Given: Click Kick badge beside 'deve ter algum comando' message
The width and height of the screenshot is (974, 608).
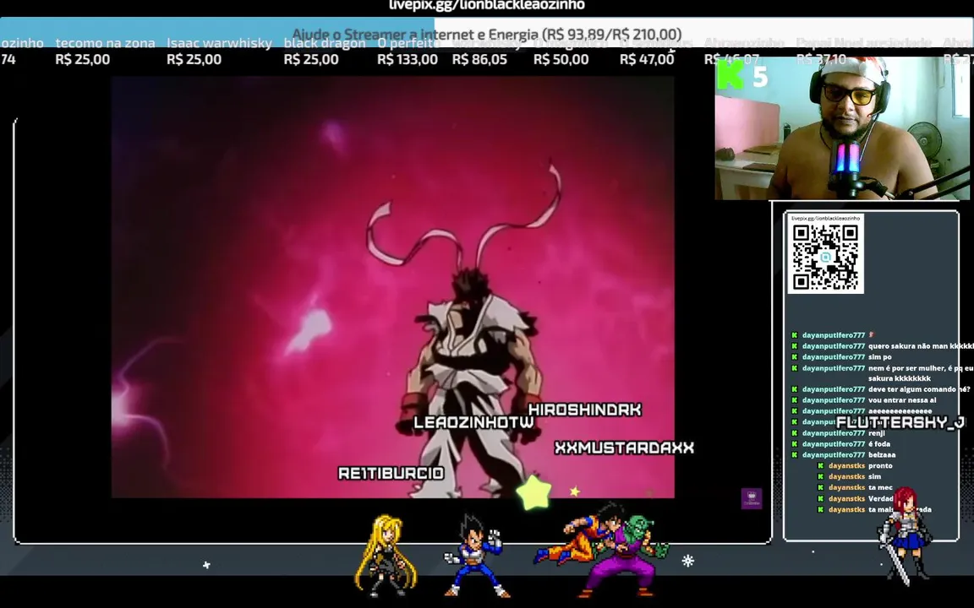Looking at the screenshot, I should [x=794, y=389].
